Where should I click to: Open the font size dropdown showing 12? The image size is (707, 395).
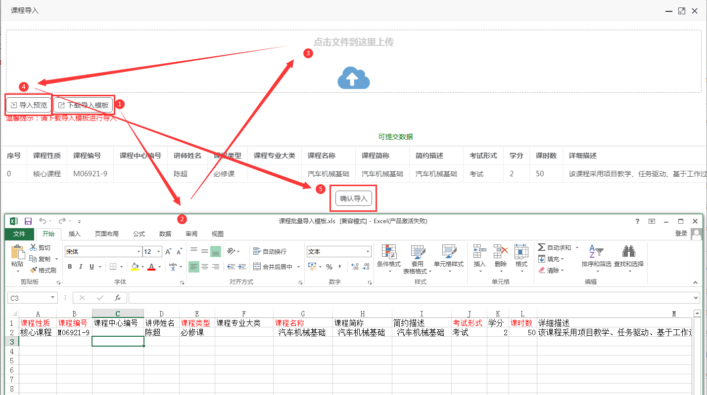point(158,252)
